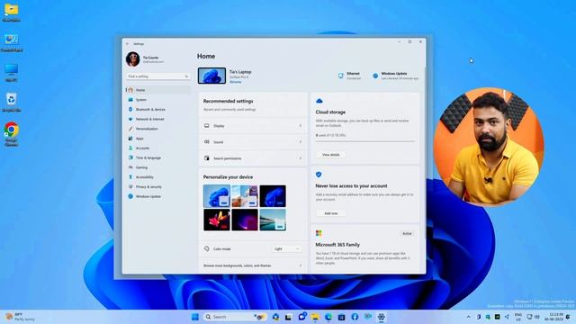The width and height of the screenshot is (576, 324).
Task: Open Ethernet connection status at top
Action: coord(349,76)
